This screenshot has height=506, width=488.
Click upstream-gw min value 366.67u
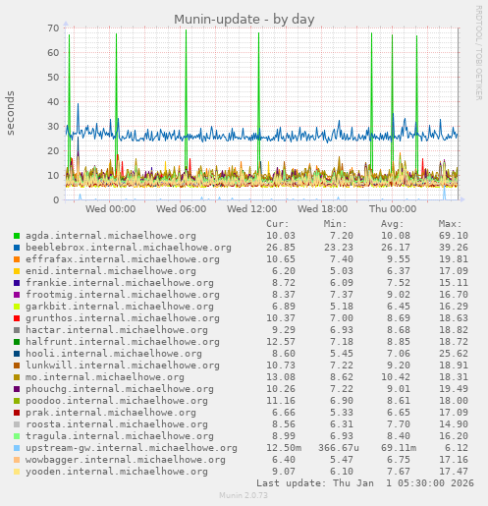[x=339, y=448]
